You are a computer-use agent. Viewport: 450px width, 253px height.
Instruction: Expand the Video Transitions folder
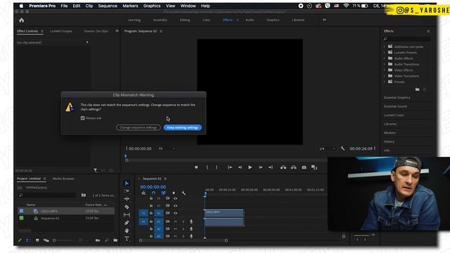[x=385, y=76]
